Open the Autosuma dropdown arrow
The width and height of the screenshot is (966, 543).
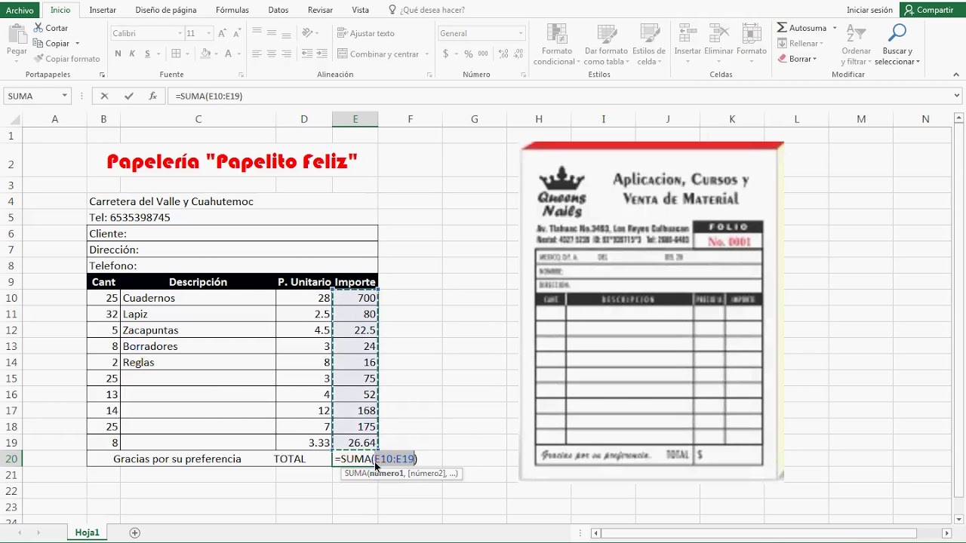[835, 28]
